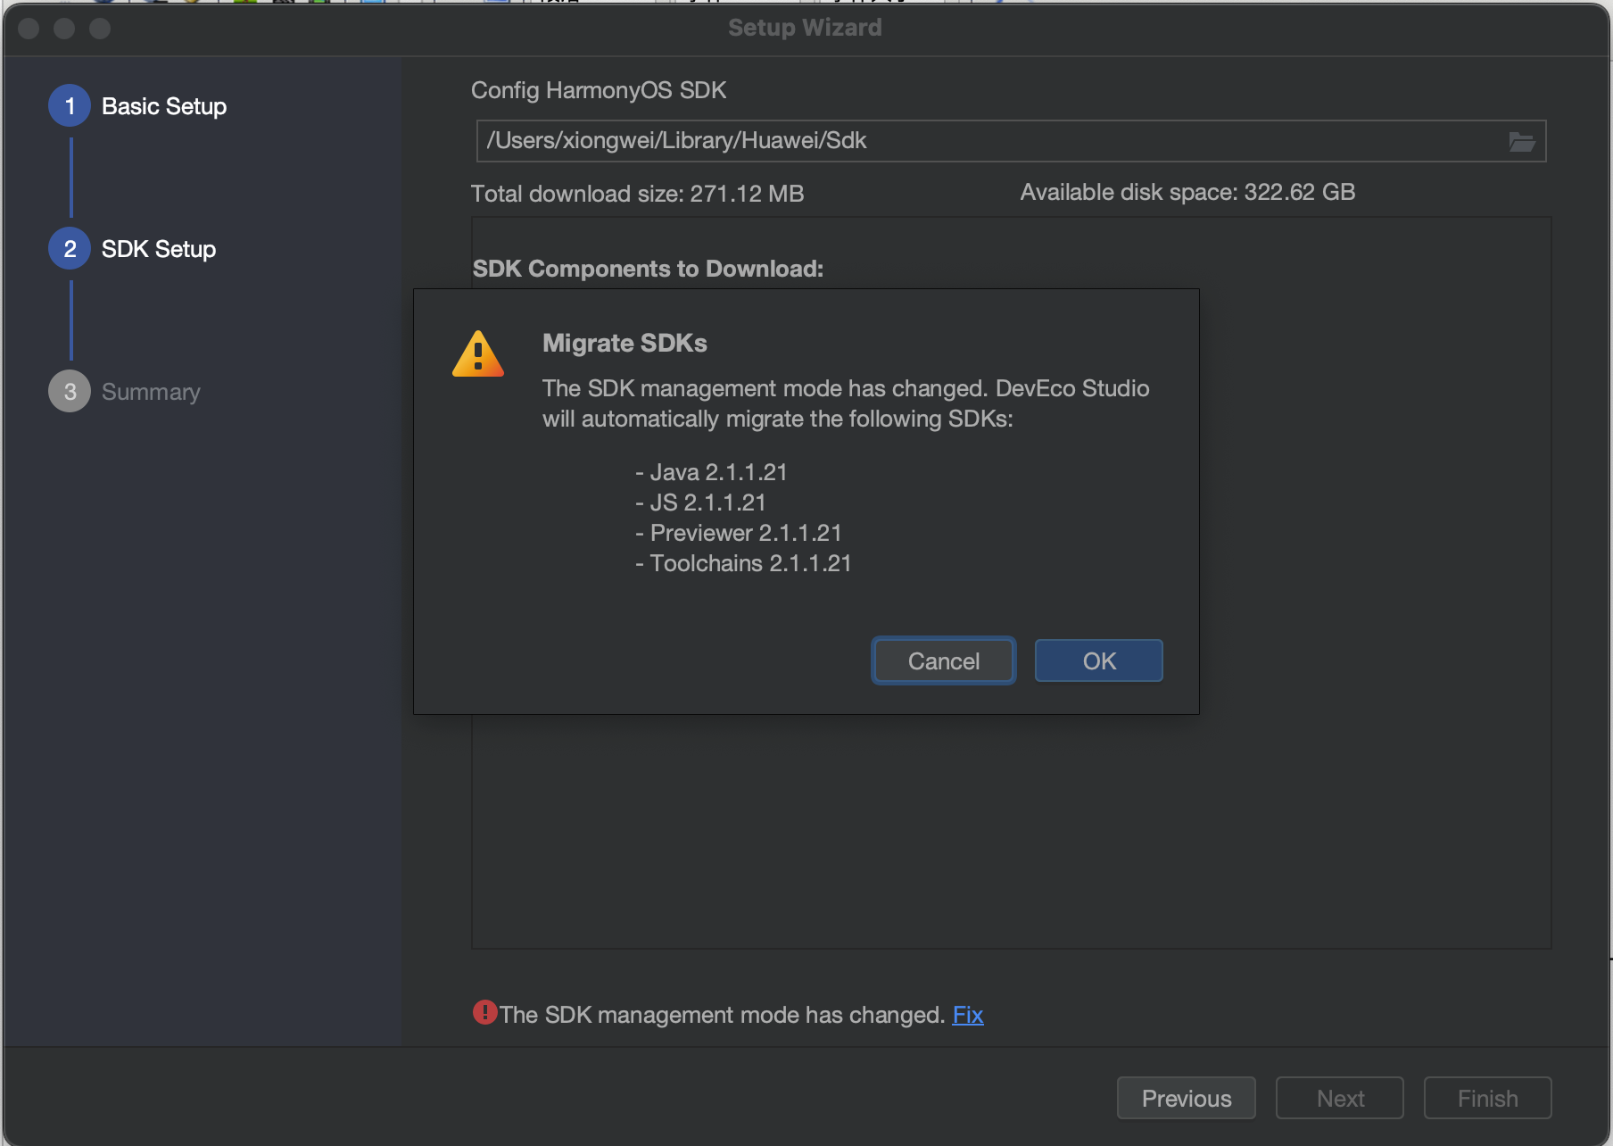Select the JS 2.1.1.21 list entry
The image size is (1613, 1146).
click(x=700, y=502)
